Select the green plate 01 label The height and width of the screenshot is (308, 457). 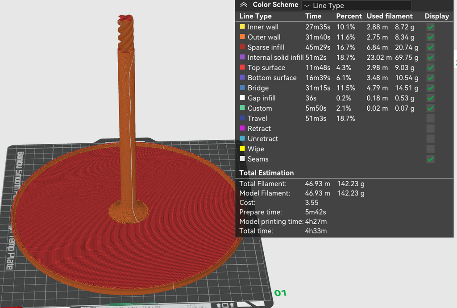click(x=280, y=293)
